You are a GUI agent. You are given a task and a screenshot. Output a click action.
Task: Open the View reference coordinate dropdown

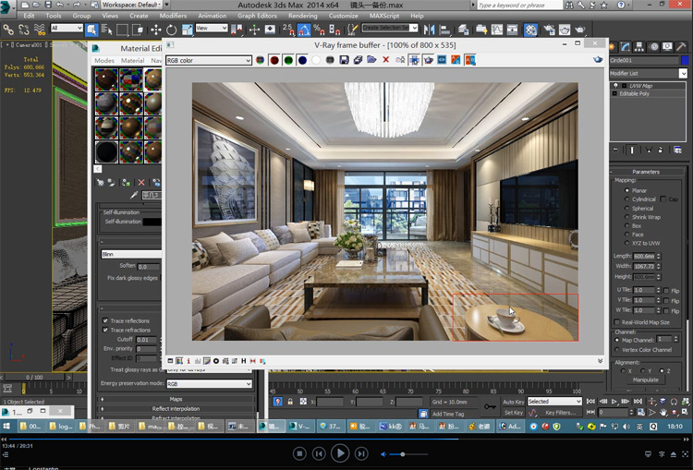click(212, 28)
